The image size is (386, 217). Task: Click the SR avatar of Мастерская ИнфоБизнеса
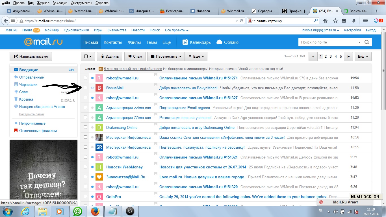tap(99, 147)
